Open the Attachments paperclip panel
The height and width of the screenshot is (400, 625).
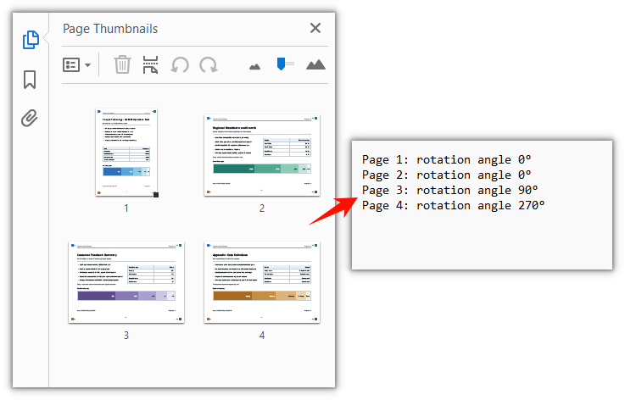click(30, 119)
